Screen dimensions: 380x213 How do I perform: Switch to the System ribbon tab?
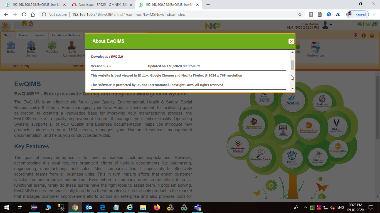(x=40, y=35)
